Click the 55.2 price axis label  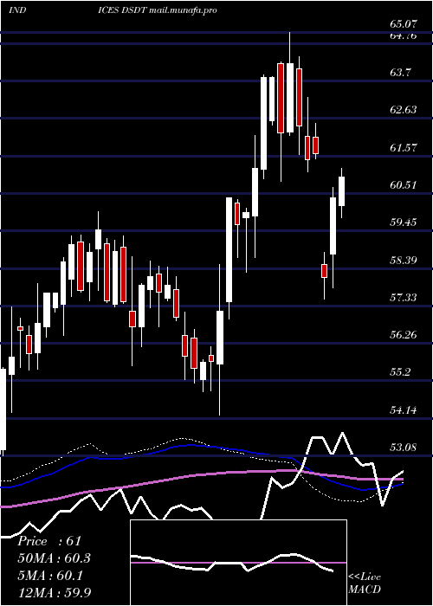point(400,372)
